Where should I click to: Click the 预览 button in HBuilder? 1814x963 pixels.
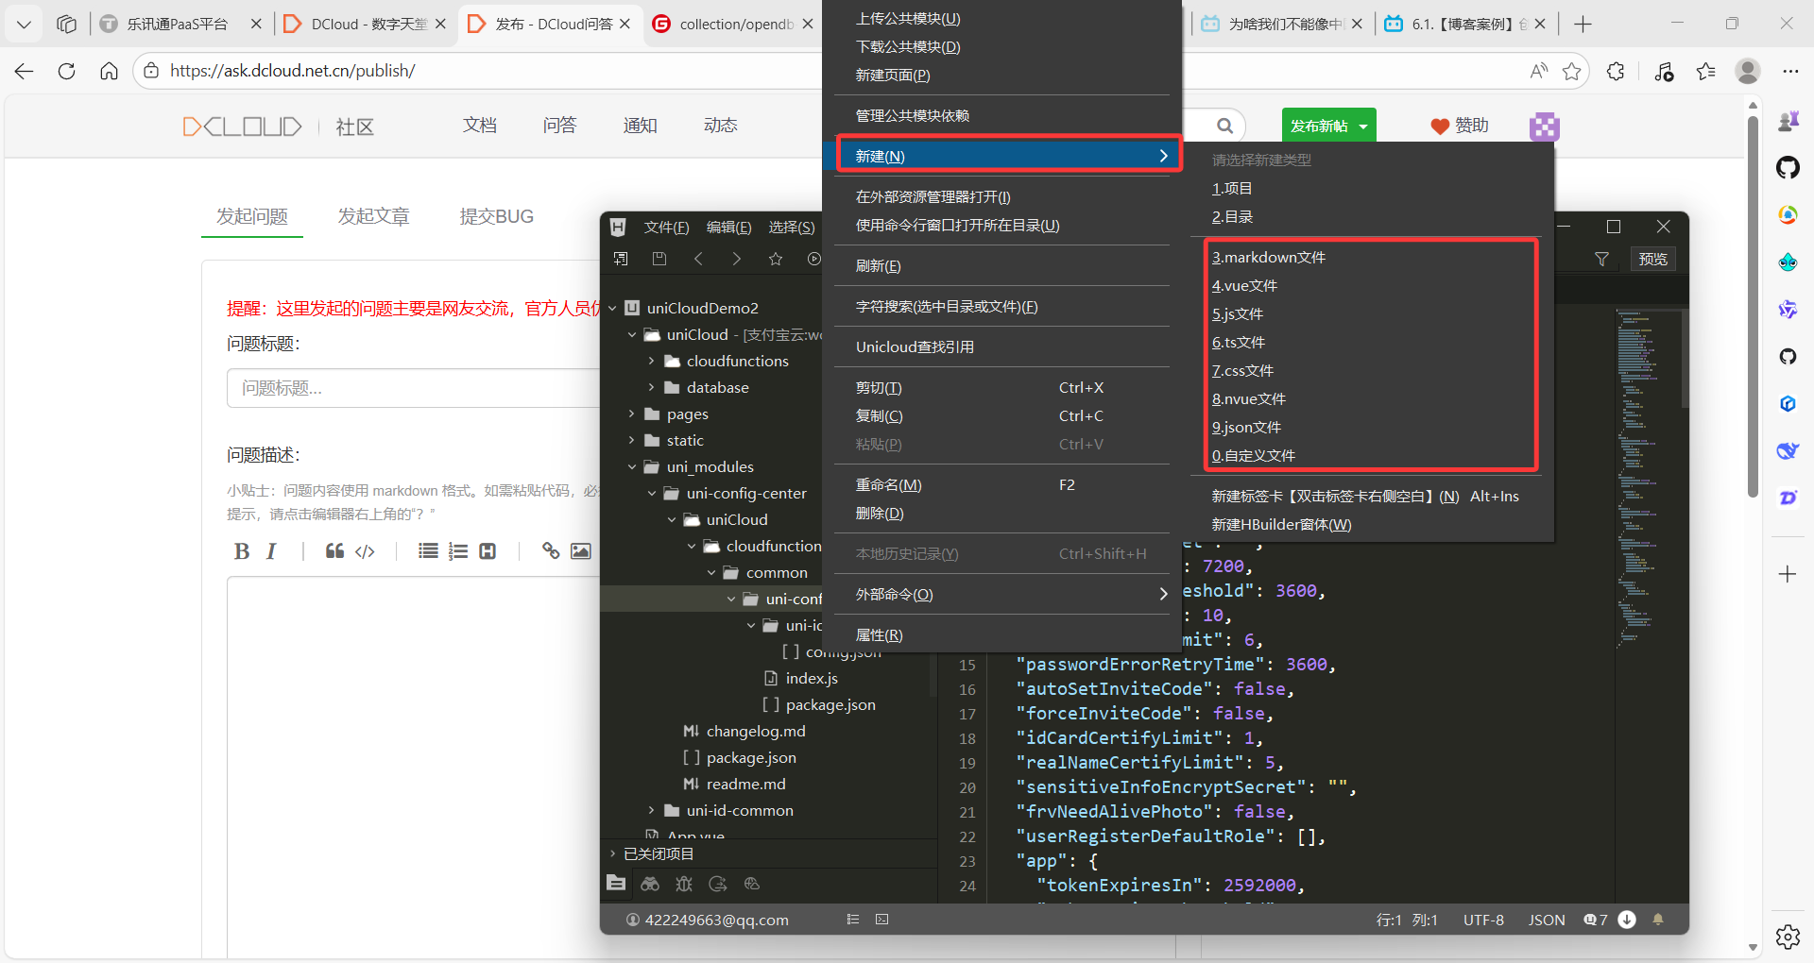pyautogui.click(x=1652, y=259)
